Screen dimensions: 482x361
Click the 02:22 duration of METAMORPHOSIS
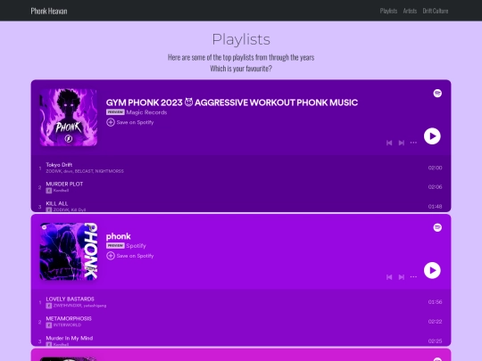[x=435, y=322]
